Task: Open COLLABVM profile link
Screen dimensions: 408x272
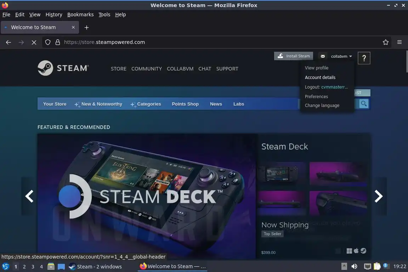Action: coord(180,69)
